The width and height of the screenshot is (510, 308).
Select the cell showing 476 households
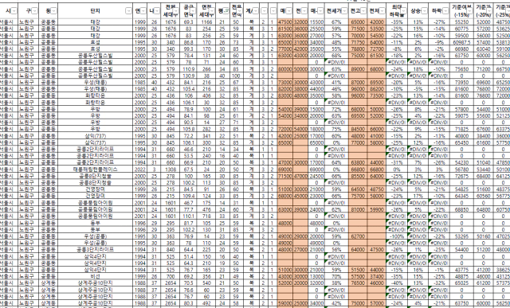[206, 209]
